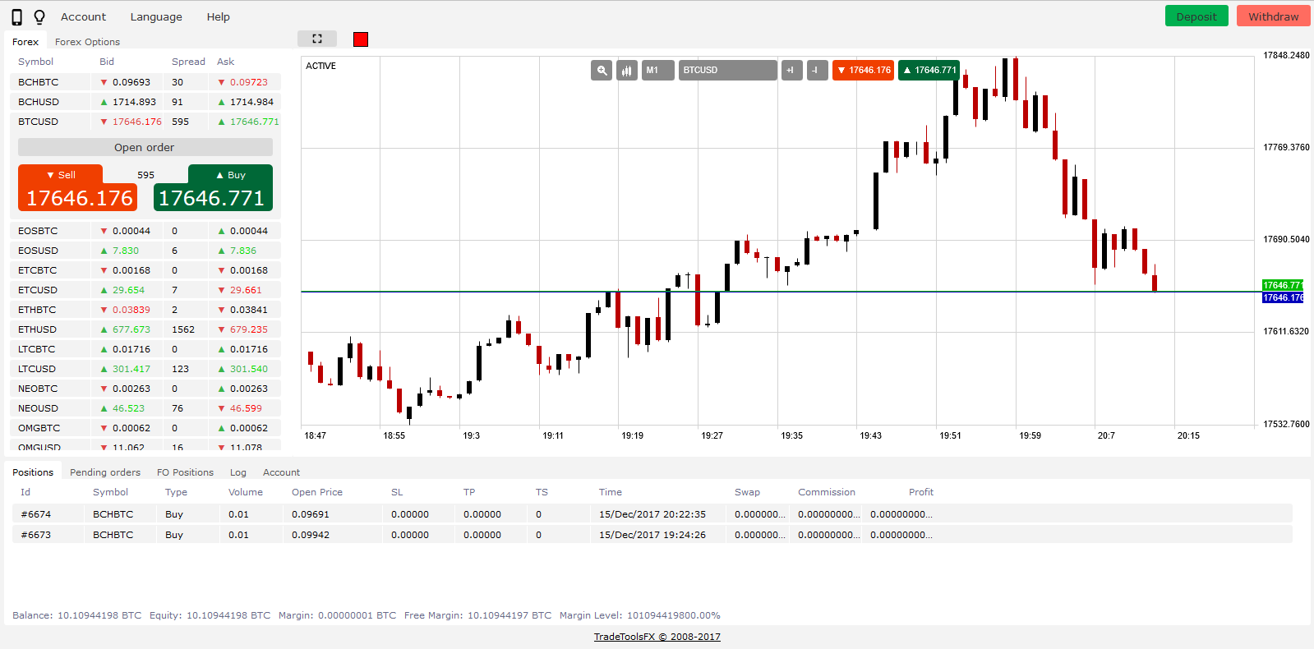Switch to the Forex Options tab
This screenshot has height=649, width=1314.
[87, 42]
